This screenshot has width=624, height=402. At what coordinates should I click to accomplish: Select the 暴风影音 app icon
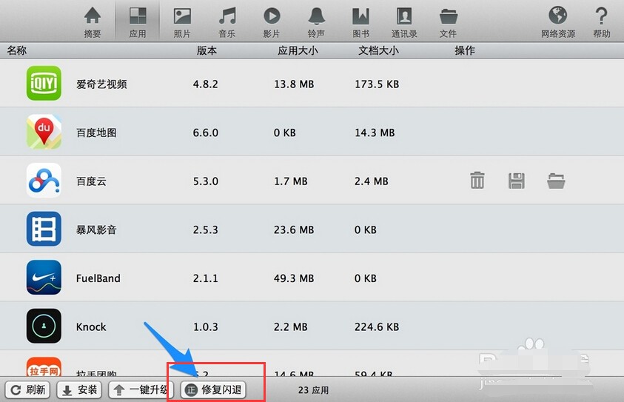(44, 229)
